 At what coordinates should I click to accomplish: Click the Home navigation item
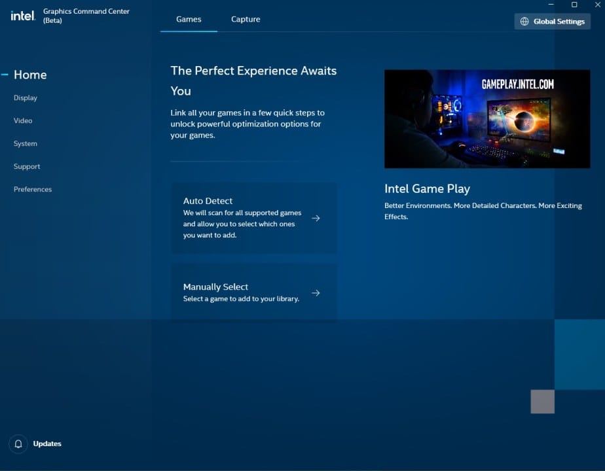point(30,75)
